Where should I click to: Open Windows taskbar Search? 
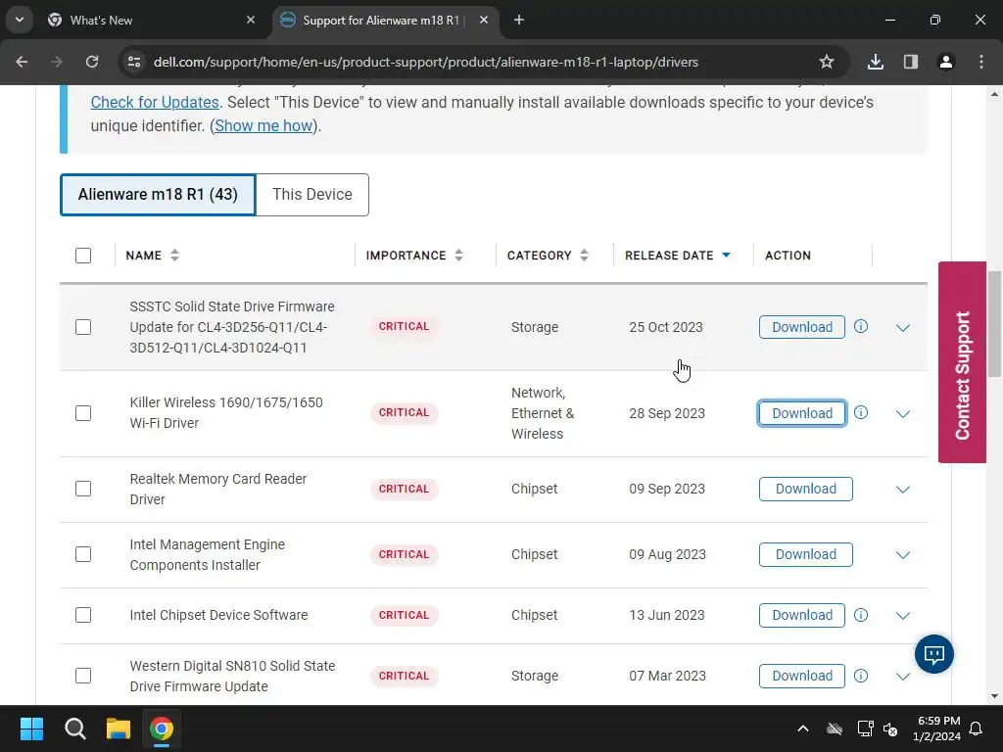click(x=74, y=728)
